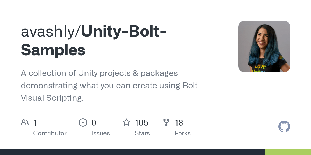Click the "Contributor" label
311x155 pixels.
[x=50, y=133]
